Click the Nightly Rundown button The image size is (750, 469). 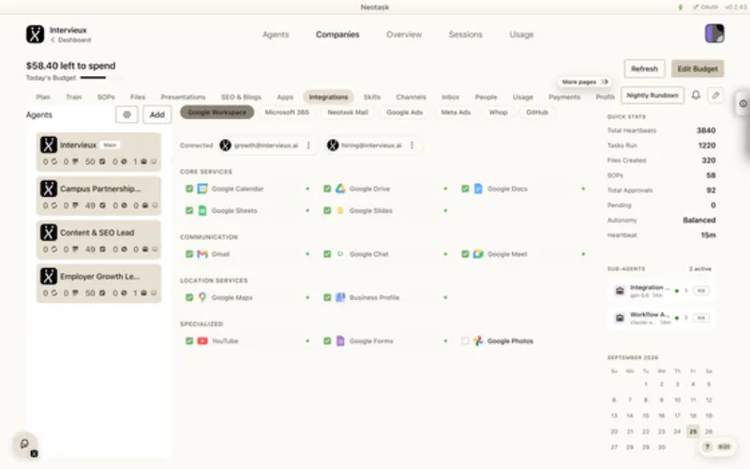click(x=652, y=96)
